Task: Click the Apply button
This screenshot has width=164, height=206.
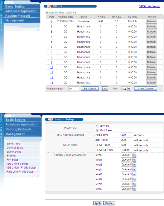Action: [x=98, y=203]
